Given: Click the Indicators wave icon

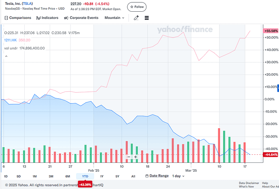Looking at the screenshot, I should point(38,18).
